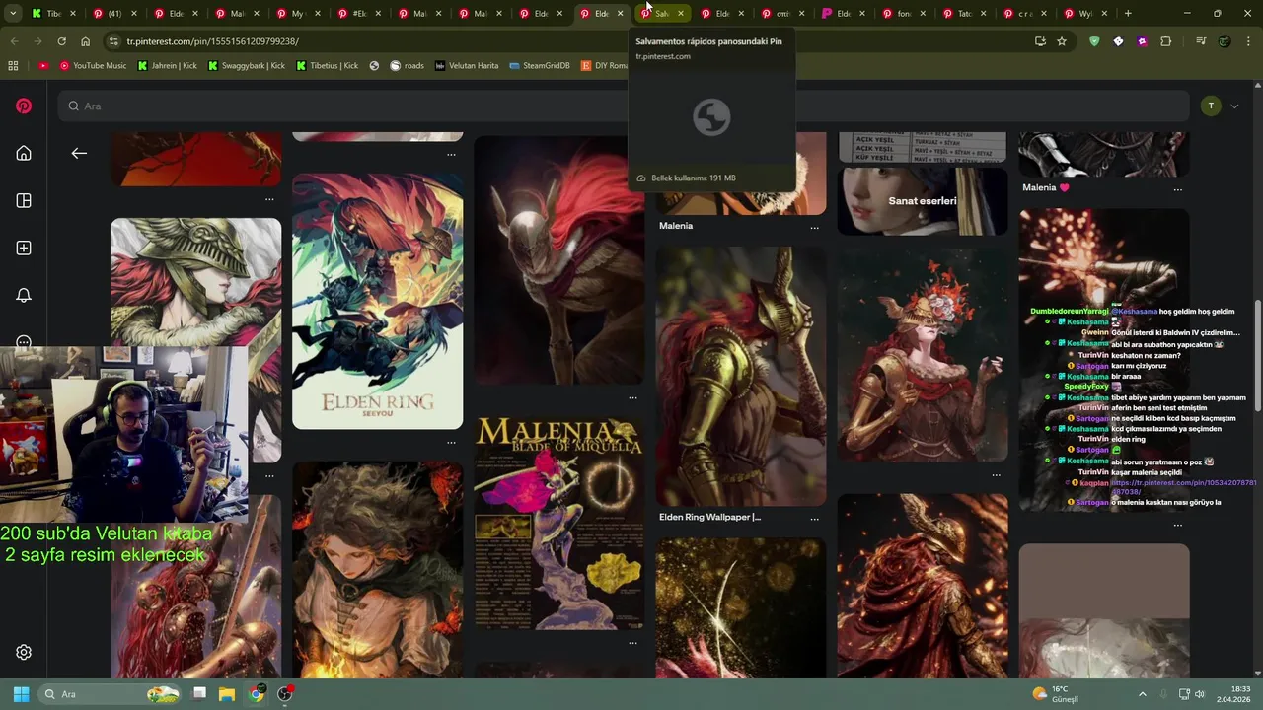The image size is (1263, 710).
Task: Open the Chrome profile avatar
Action: (x=1225, y=41)
